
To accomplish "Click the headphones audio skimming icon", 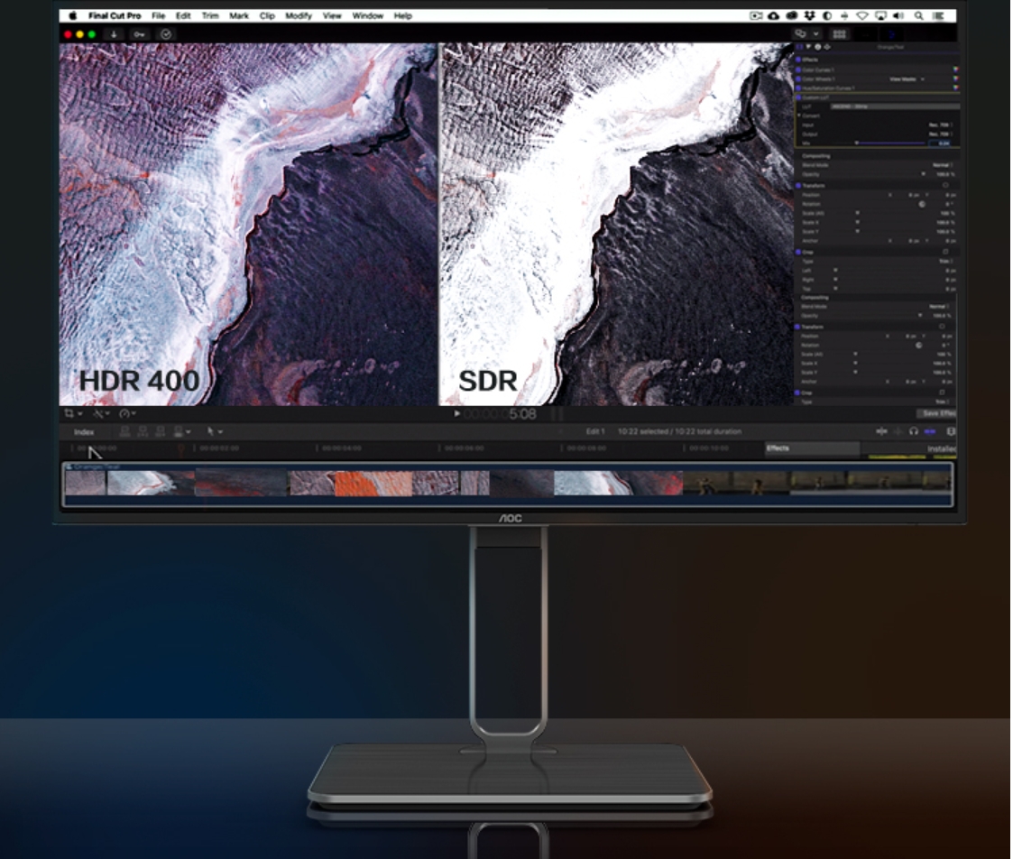I will [x=913, y=432].
